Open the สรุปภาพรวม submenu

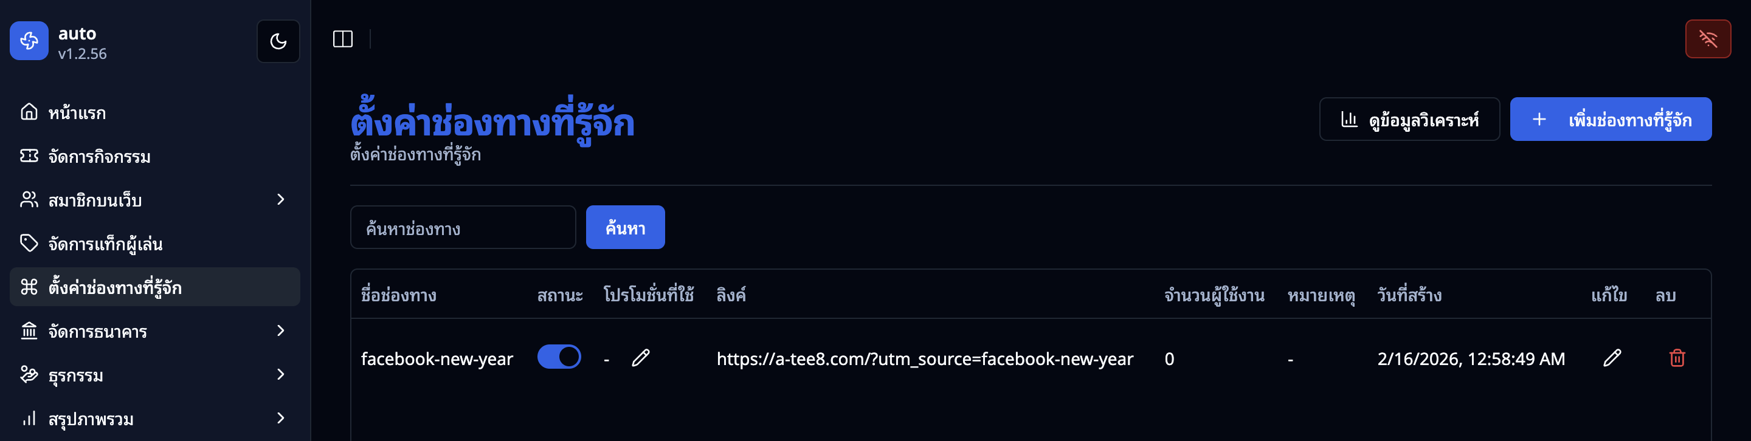click(280, 419)
